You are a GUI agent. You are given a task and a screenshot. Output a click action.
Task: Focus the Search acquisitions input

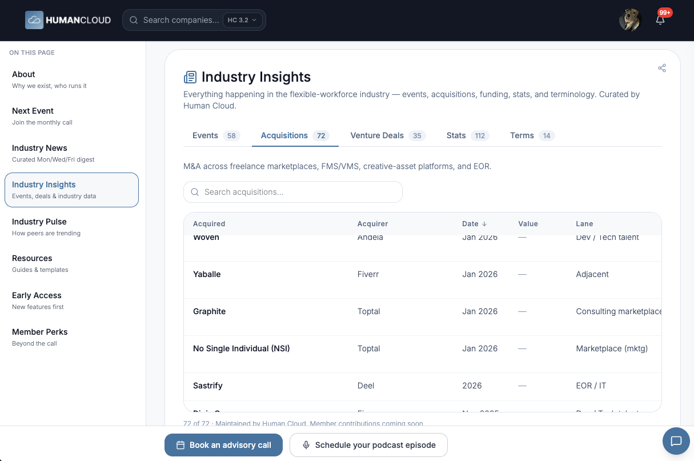click(x=293, y=192)
